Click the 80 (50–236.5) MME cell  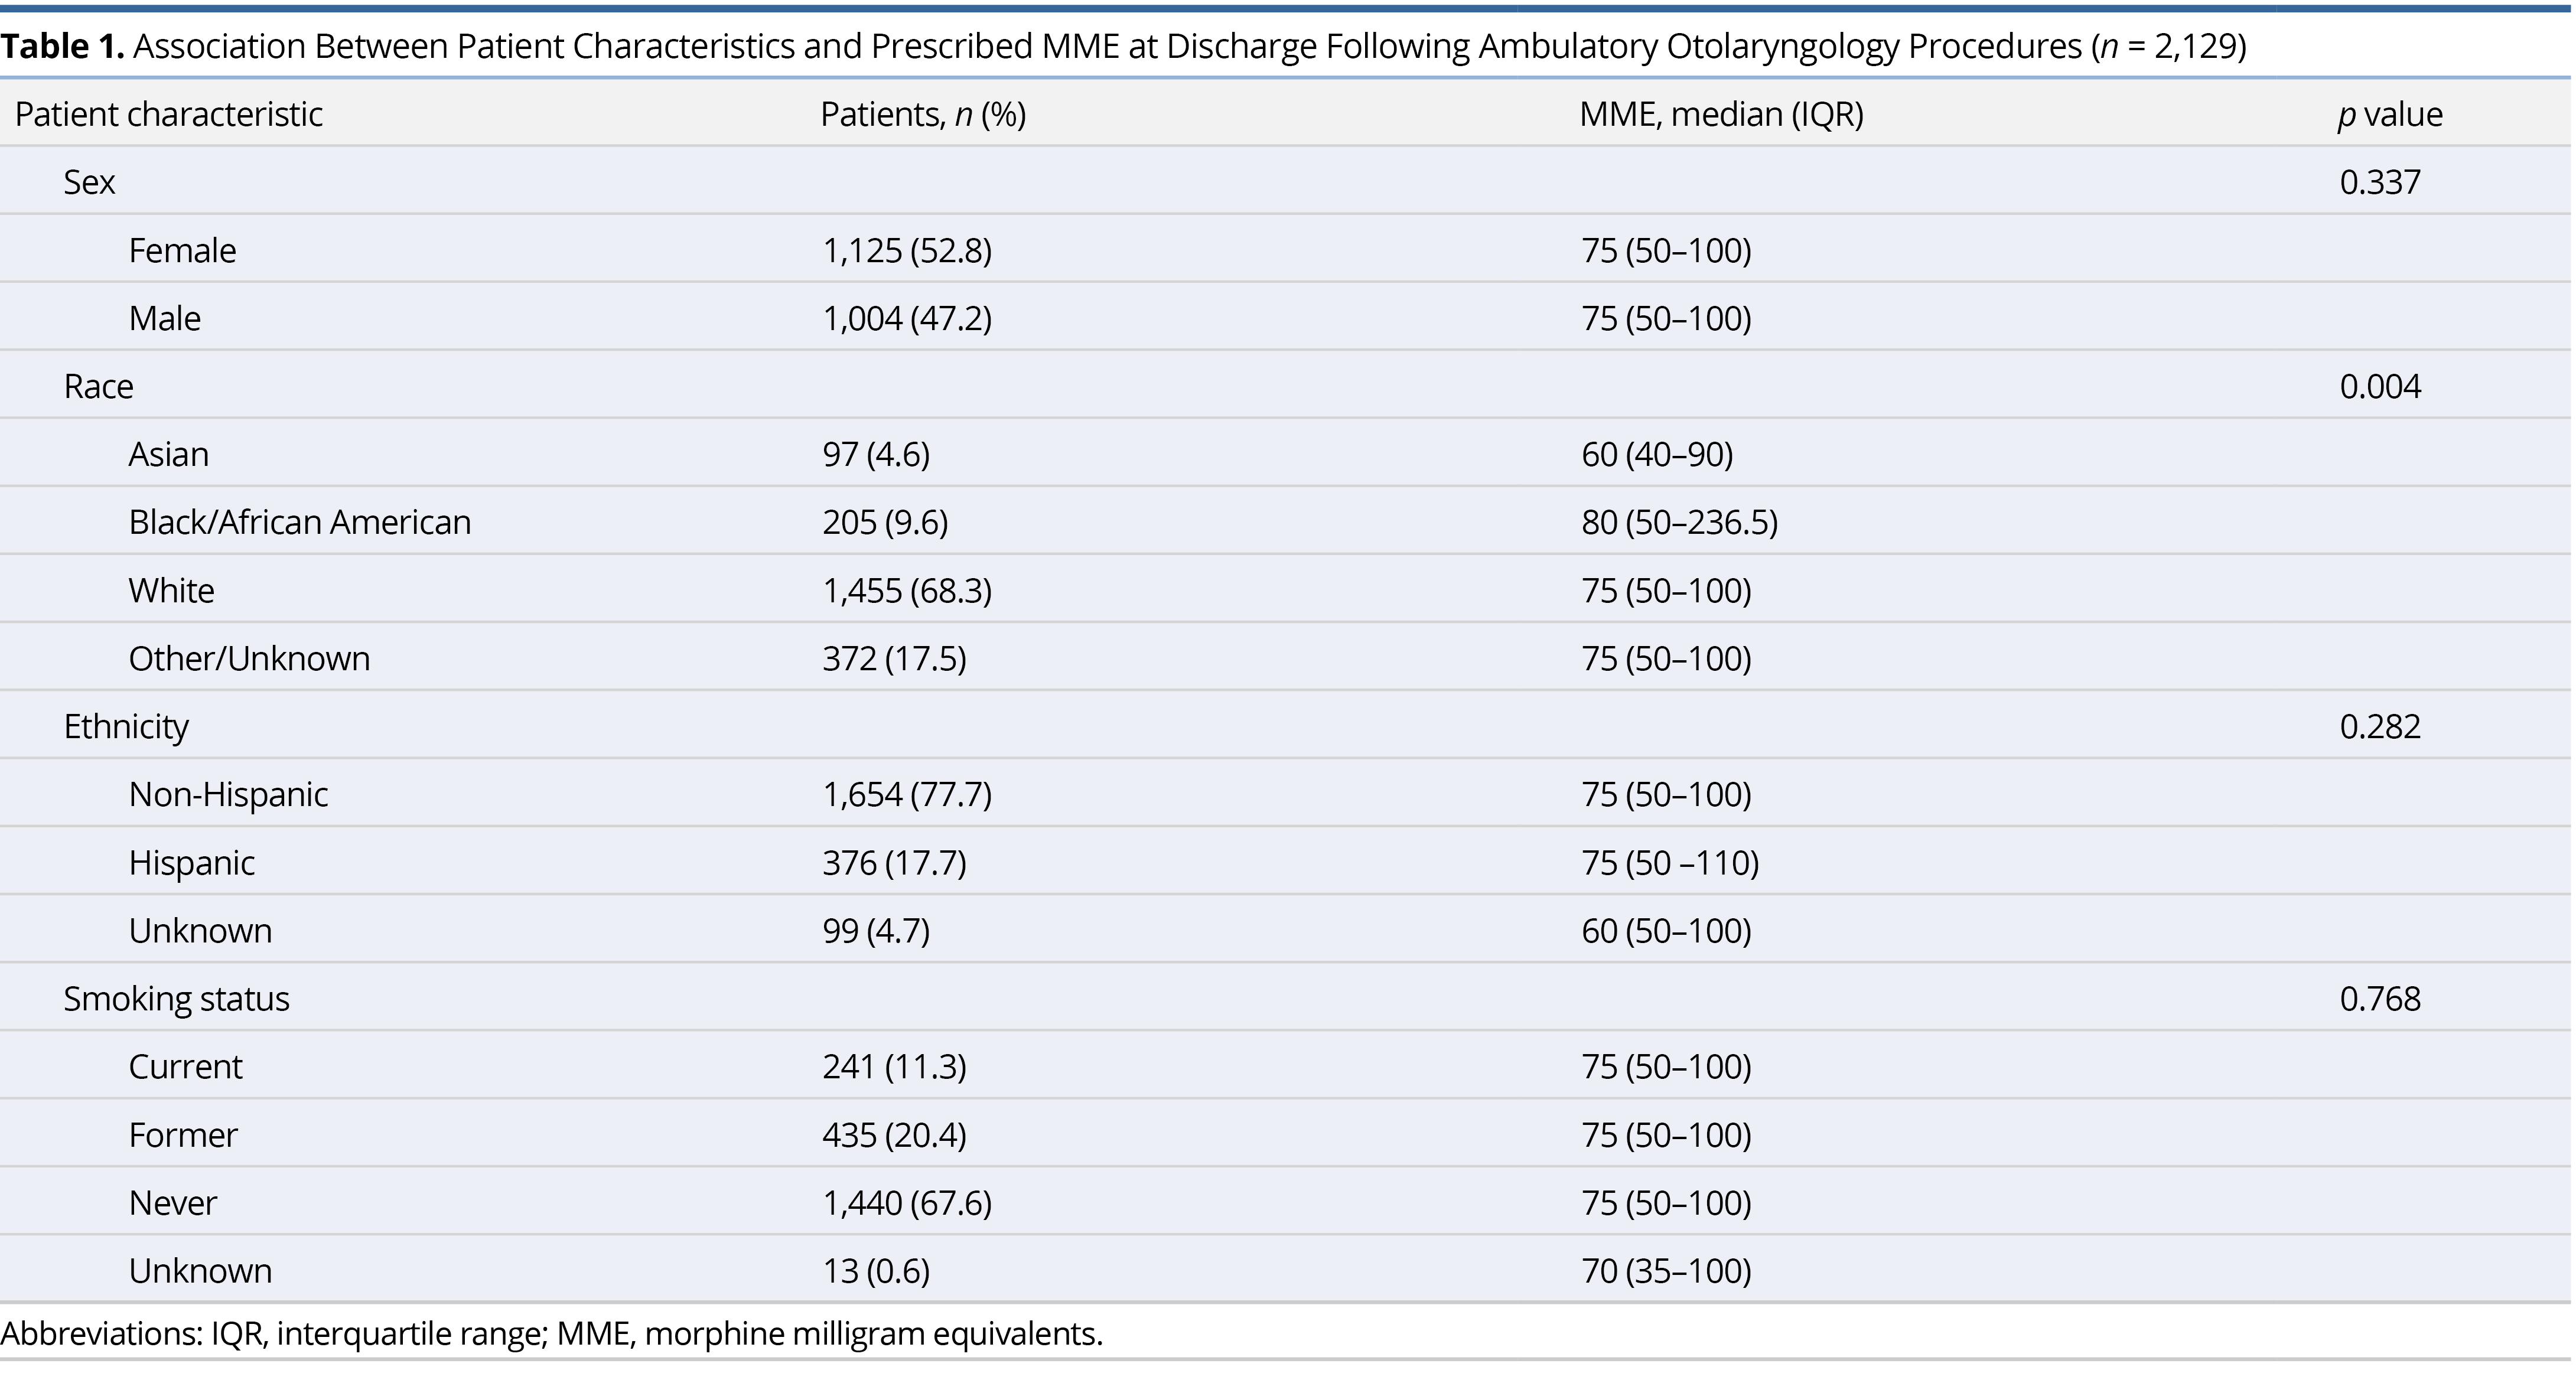tap(1678, 522)
